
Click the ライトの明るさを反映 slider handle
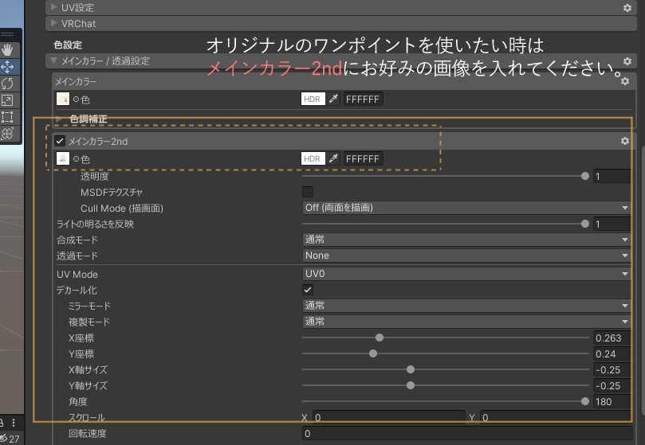pos(585,224)
